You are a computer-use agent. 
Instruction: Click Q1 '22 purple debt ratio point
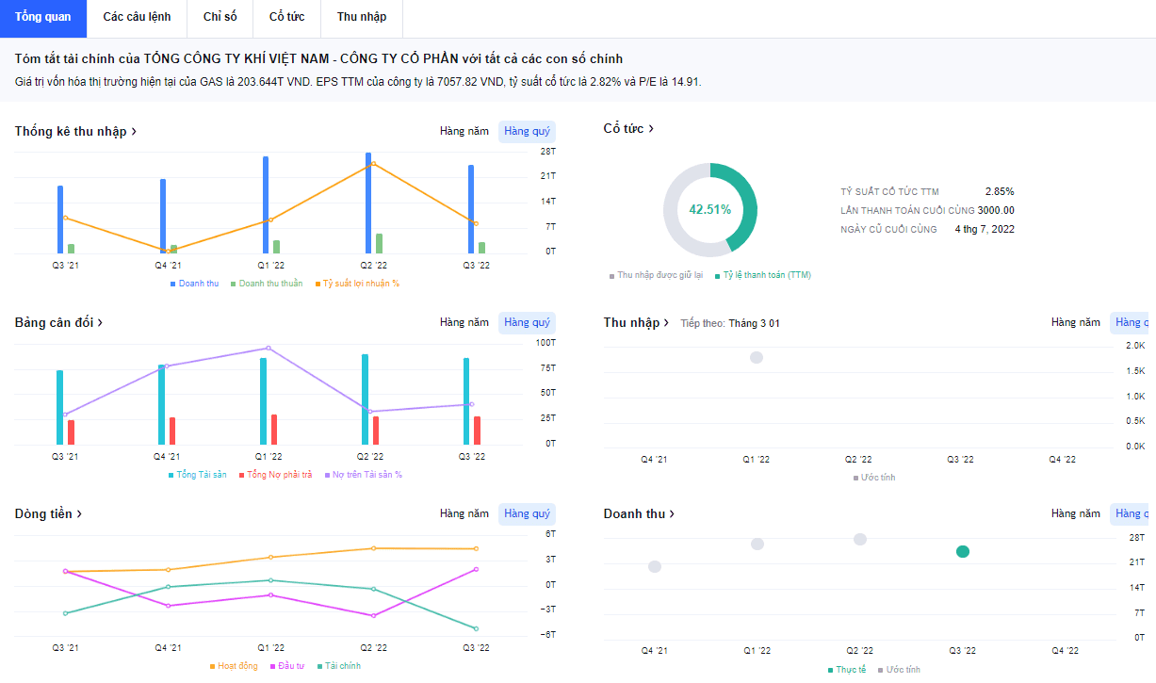(269, 348)
